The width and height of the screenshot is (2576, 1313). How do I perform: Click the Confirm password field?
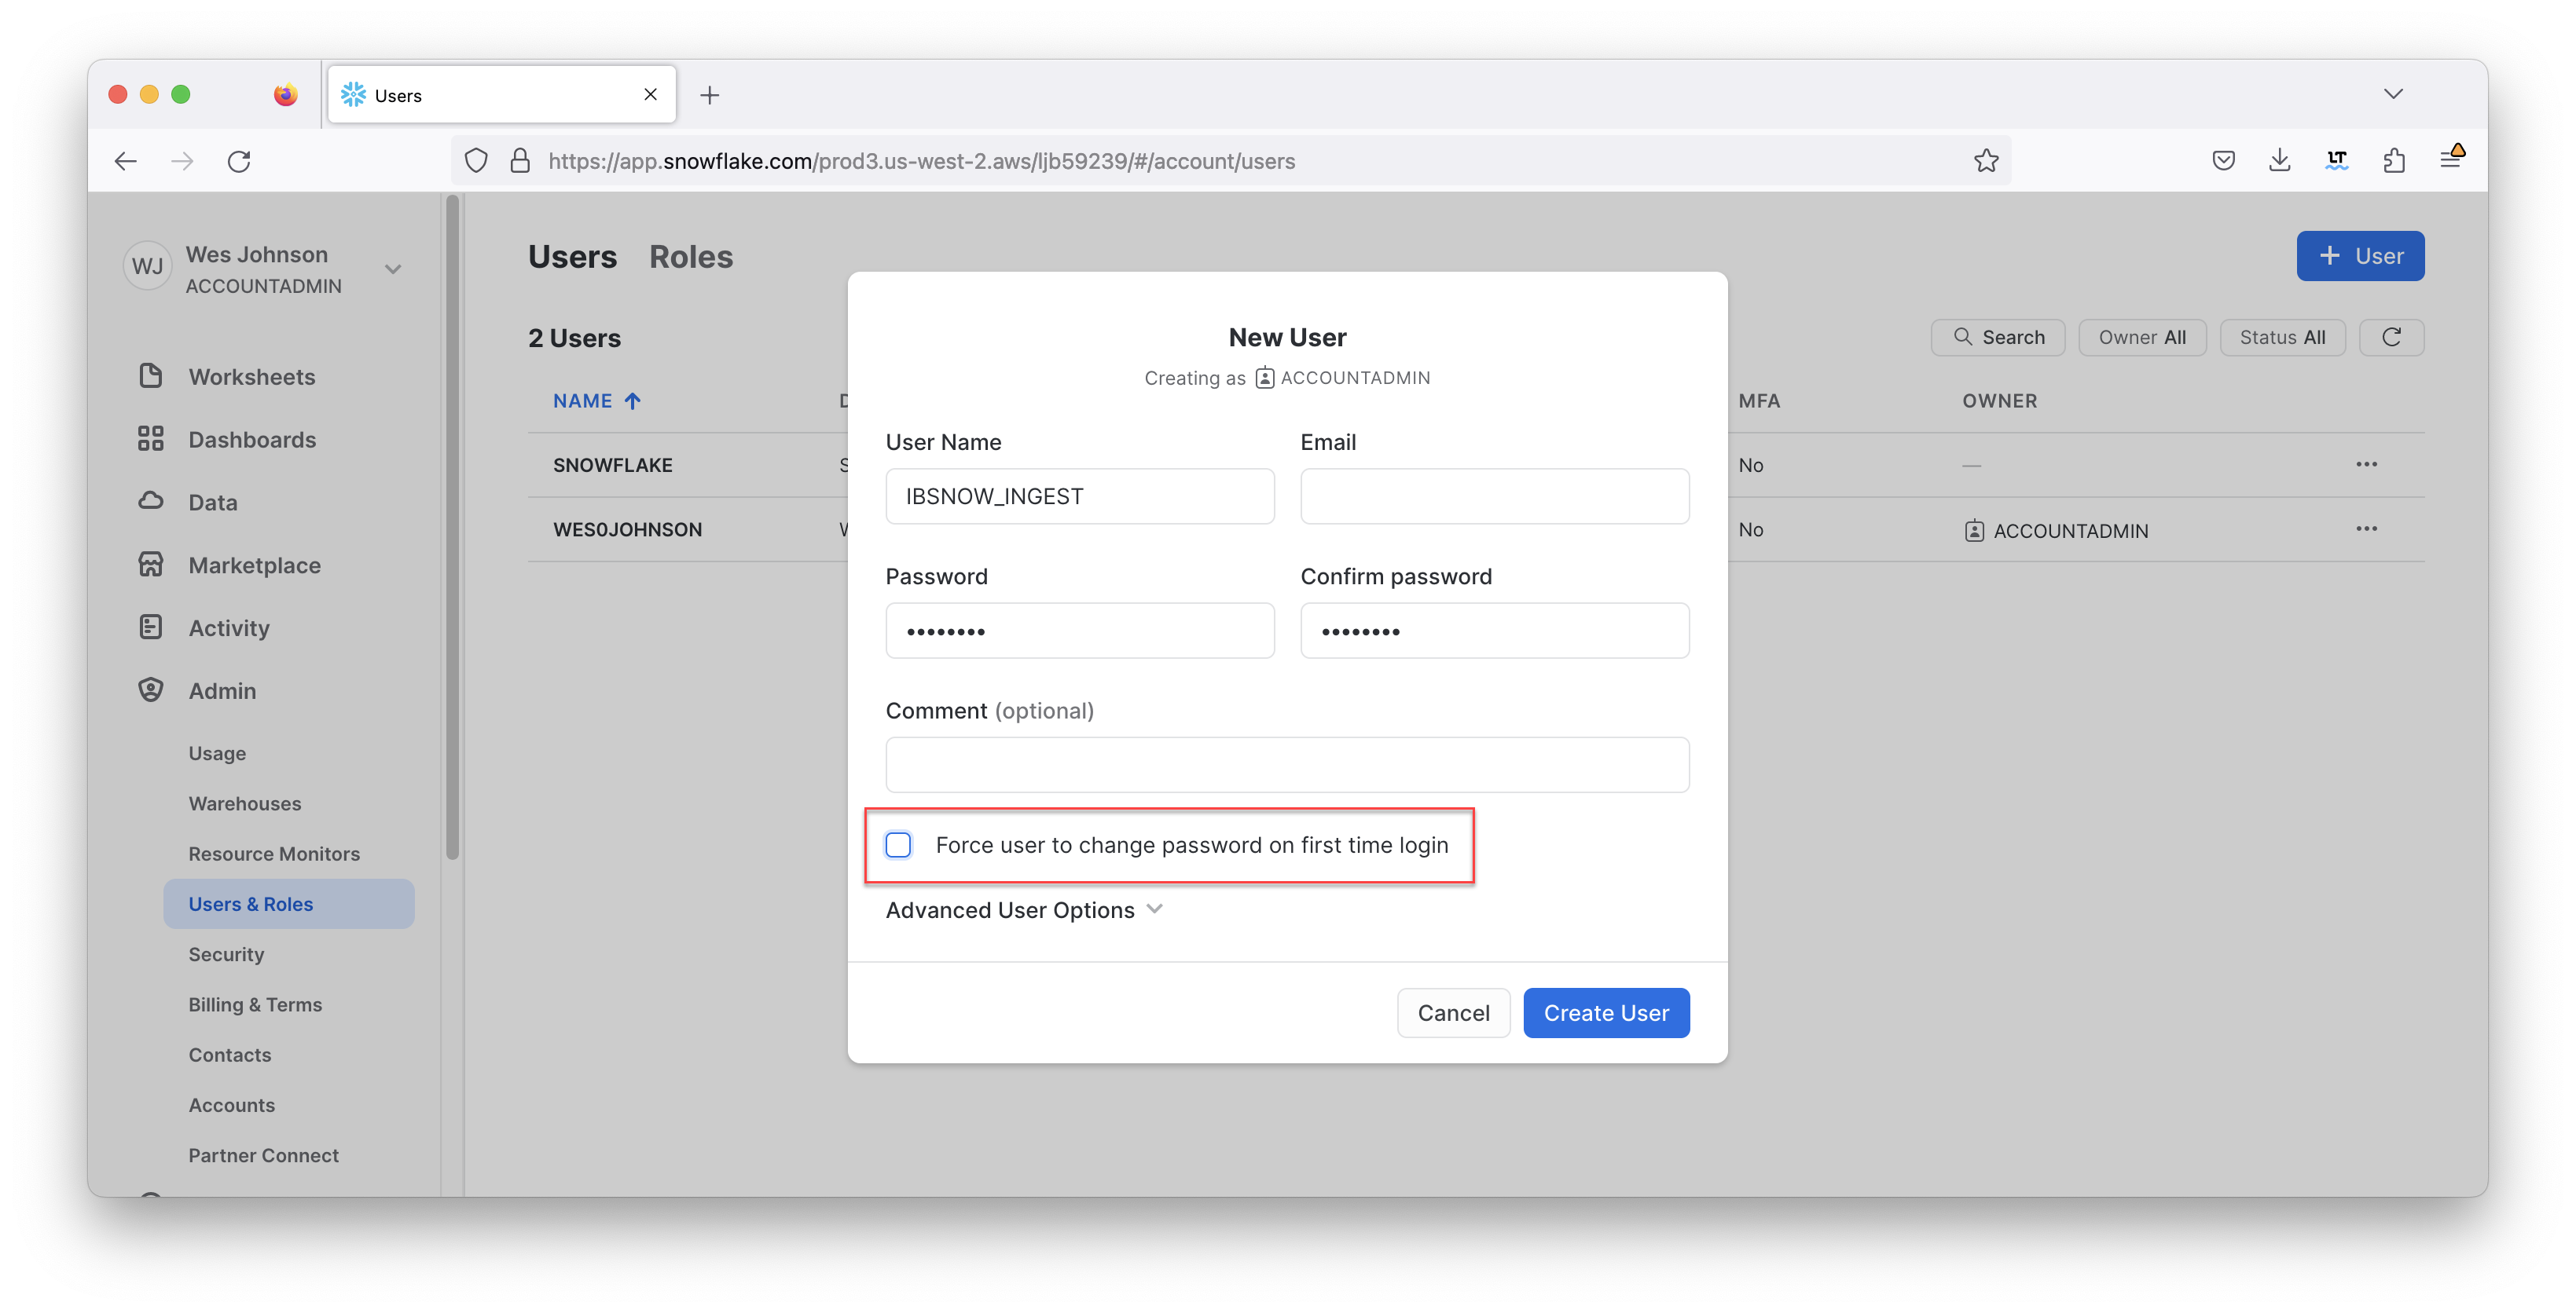(1495, 631)
